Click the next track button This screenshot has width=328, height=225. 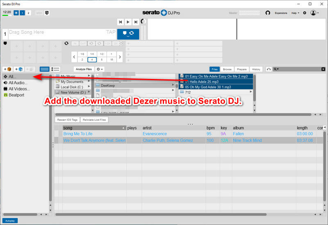point(136,22)
